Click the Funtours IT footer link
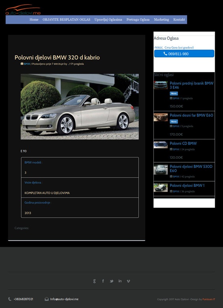This screenshot has width=223, height=308. coord(209,299)
